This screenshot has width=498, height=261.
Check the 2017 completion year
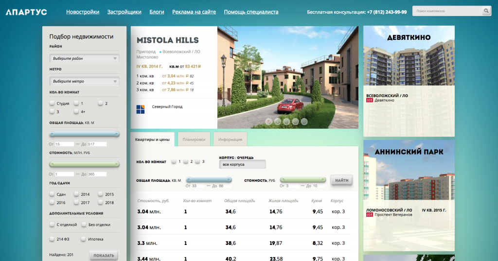tap(76, 202)
